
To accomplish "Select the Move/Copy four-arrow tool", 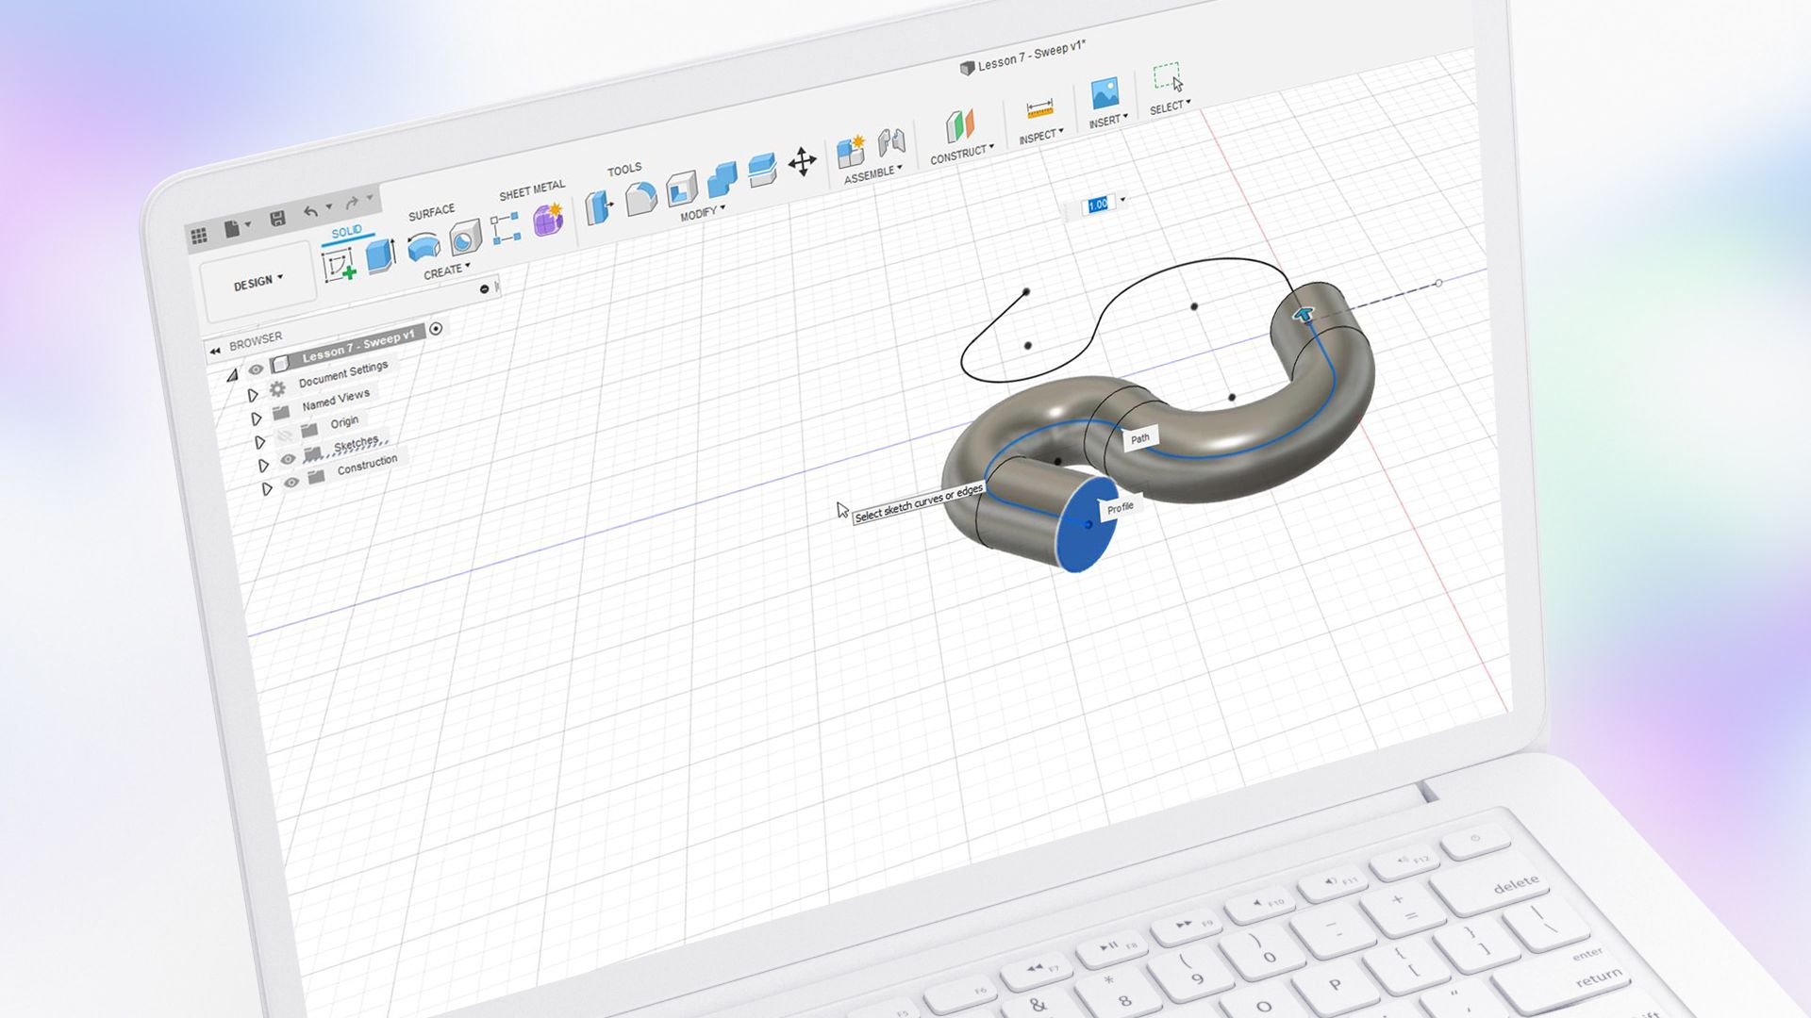I will tap(803, 161).
